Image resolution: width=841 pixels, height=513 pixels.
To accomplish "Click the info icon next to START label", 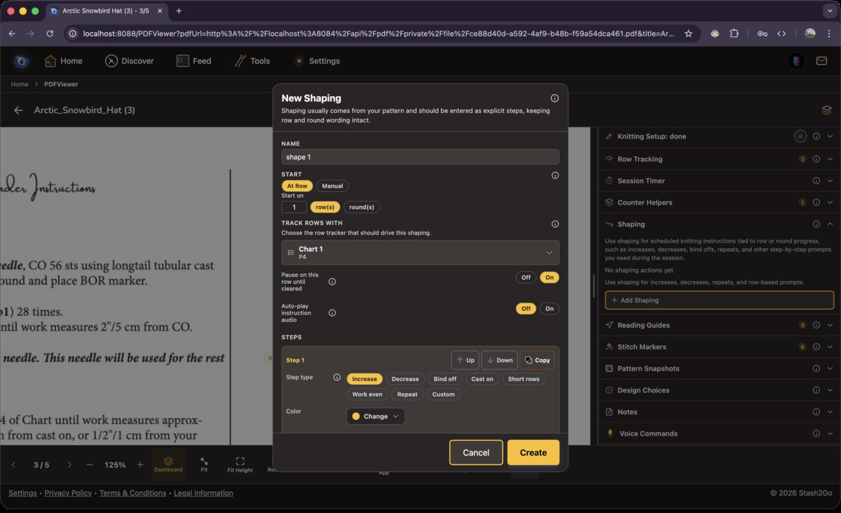I will pos(555,175).
